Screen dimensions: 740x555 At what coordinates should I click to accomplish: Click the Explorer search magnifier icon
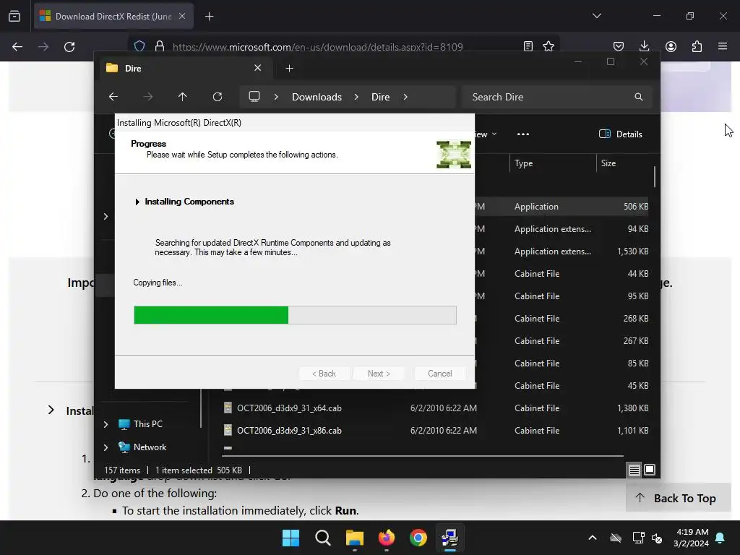639,97
